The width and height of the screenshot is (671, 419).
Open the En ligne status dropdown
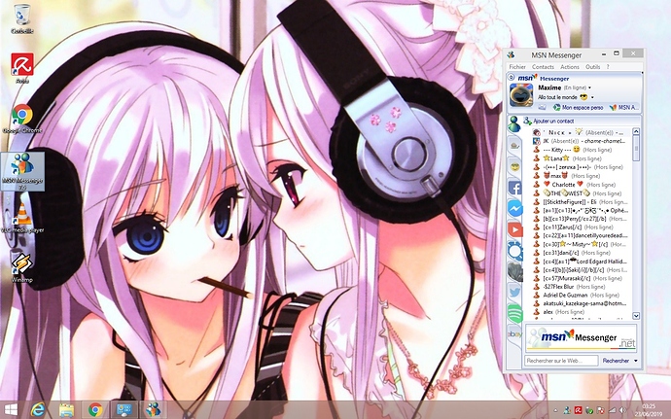tap(589, 87)
